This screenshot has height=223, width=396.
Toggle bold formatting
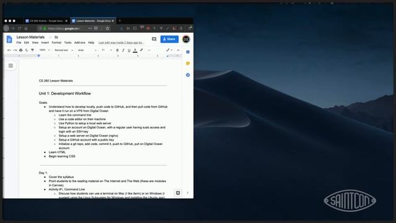[118, 50]
